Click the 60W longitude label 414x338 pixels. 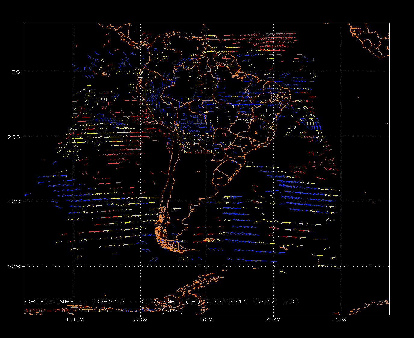[x=207, y=319]
